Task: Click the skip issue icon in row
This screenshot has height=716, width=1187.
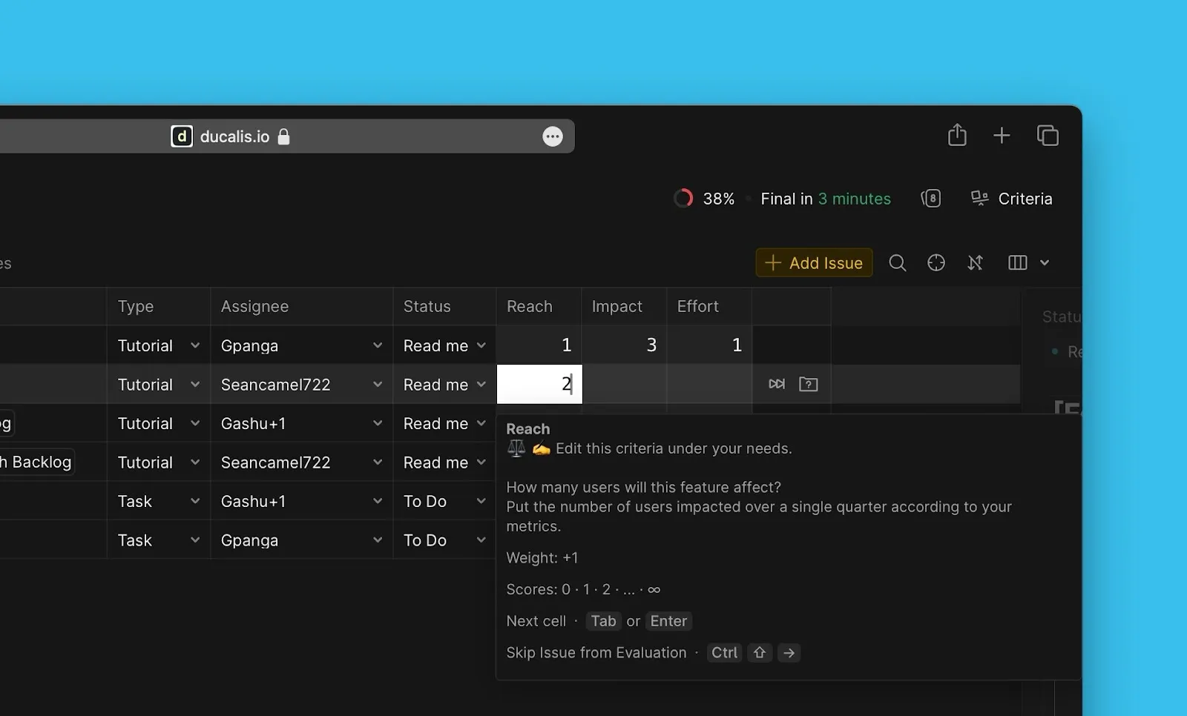Action: [x=777, y=384]
